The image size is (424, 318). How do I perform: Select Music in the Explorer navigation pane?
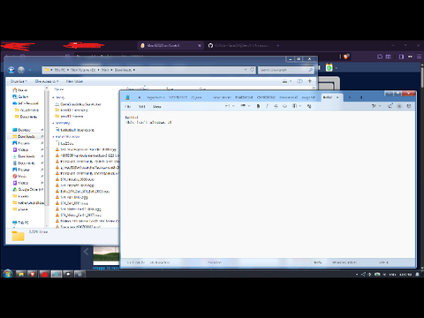click(x=19, y=177)
